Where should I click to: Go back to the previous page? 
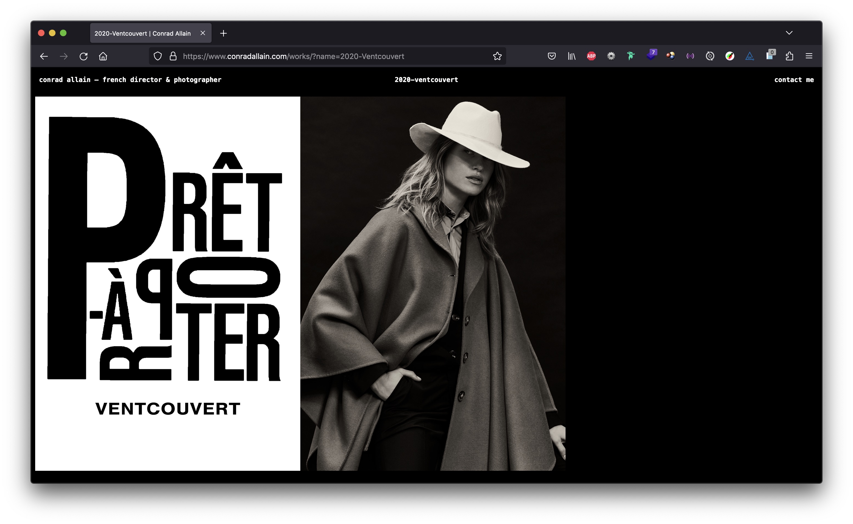click(44, 56)
